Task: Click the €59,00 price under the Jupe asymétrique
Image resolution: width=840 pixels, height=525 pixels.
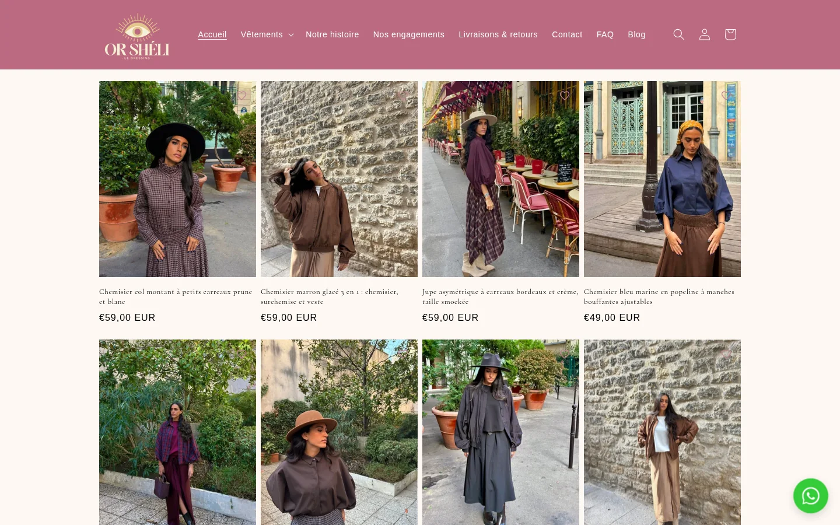Action: point(450,318)
